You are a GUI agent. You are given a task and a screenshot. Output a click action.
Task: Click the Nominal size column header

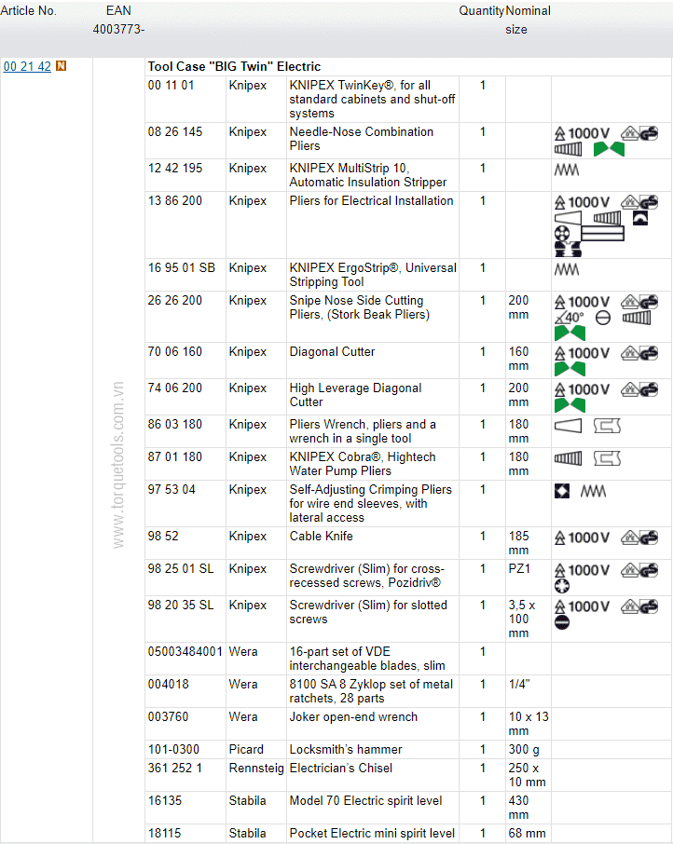[x=528, y=20]
